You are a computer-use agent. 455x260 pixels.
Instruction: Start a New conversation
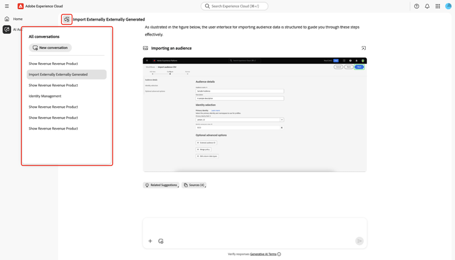[50, 47]
